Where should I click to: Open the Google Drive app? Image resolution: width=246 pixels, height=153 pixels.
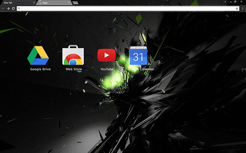coord(38,56)
